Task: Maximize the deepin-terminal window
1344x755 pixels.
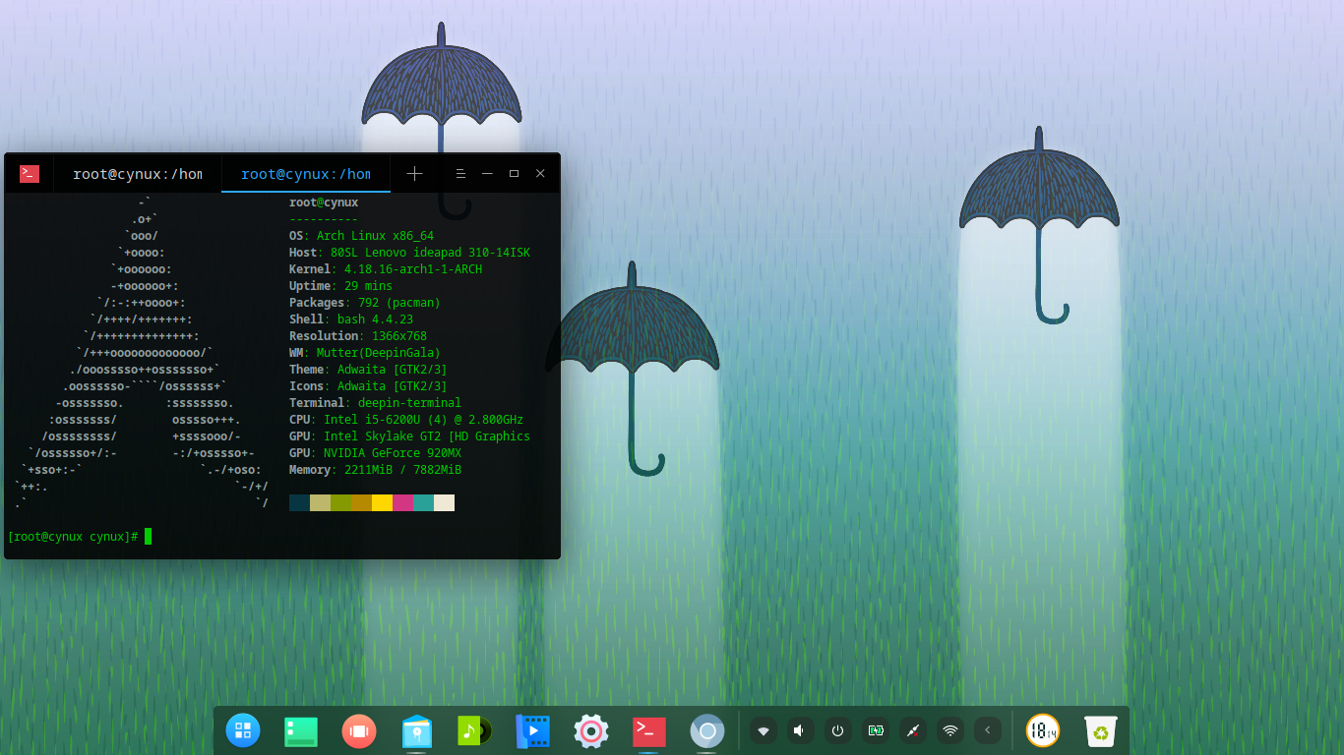Action: point(514,173)
